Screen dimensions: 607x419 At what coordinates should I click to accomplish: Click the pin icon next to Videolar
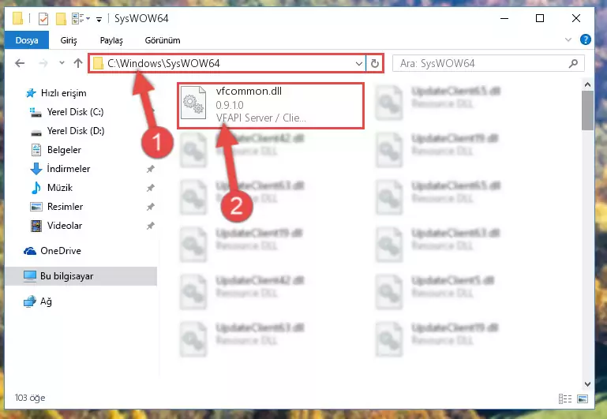(x=150, y=226)
